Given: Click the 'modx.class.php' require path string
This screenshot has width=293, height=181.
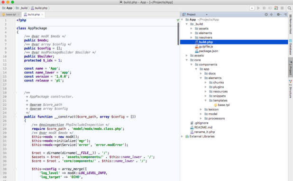Looking at the screenshot, I should tap(97, 129).
